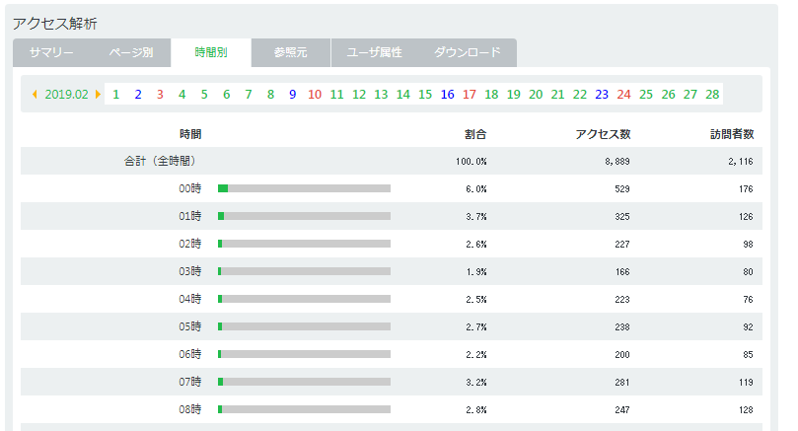Go to previous month with left arrow
The height and width of the screenshot is (431, 798).
(x=35, y=94)
